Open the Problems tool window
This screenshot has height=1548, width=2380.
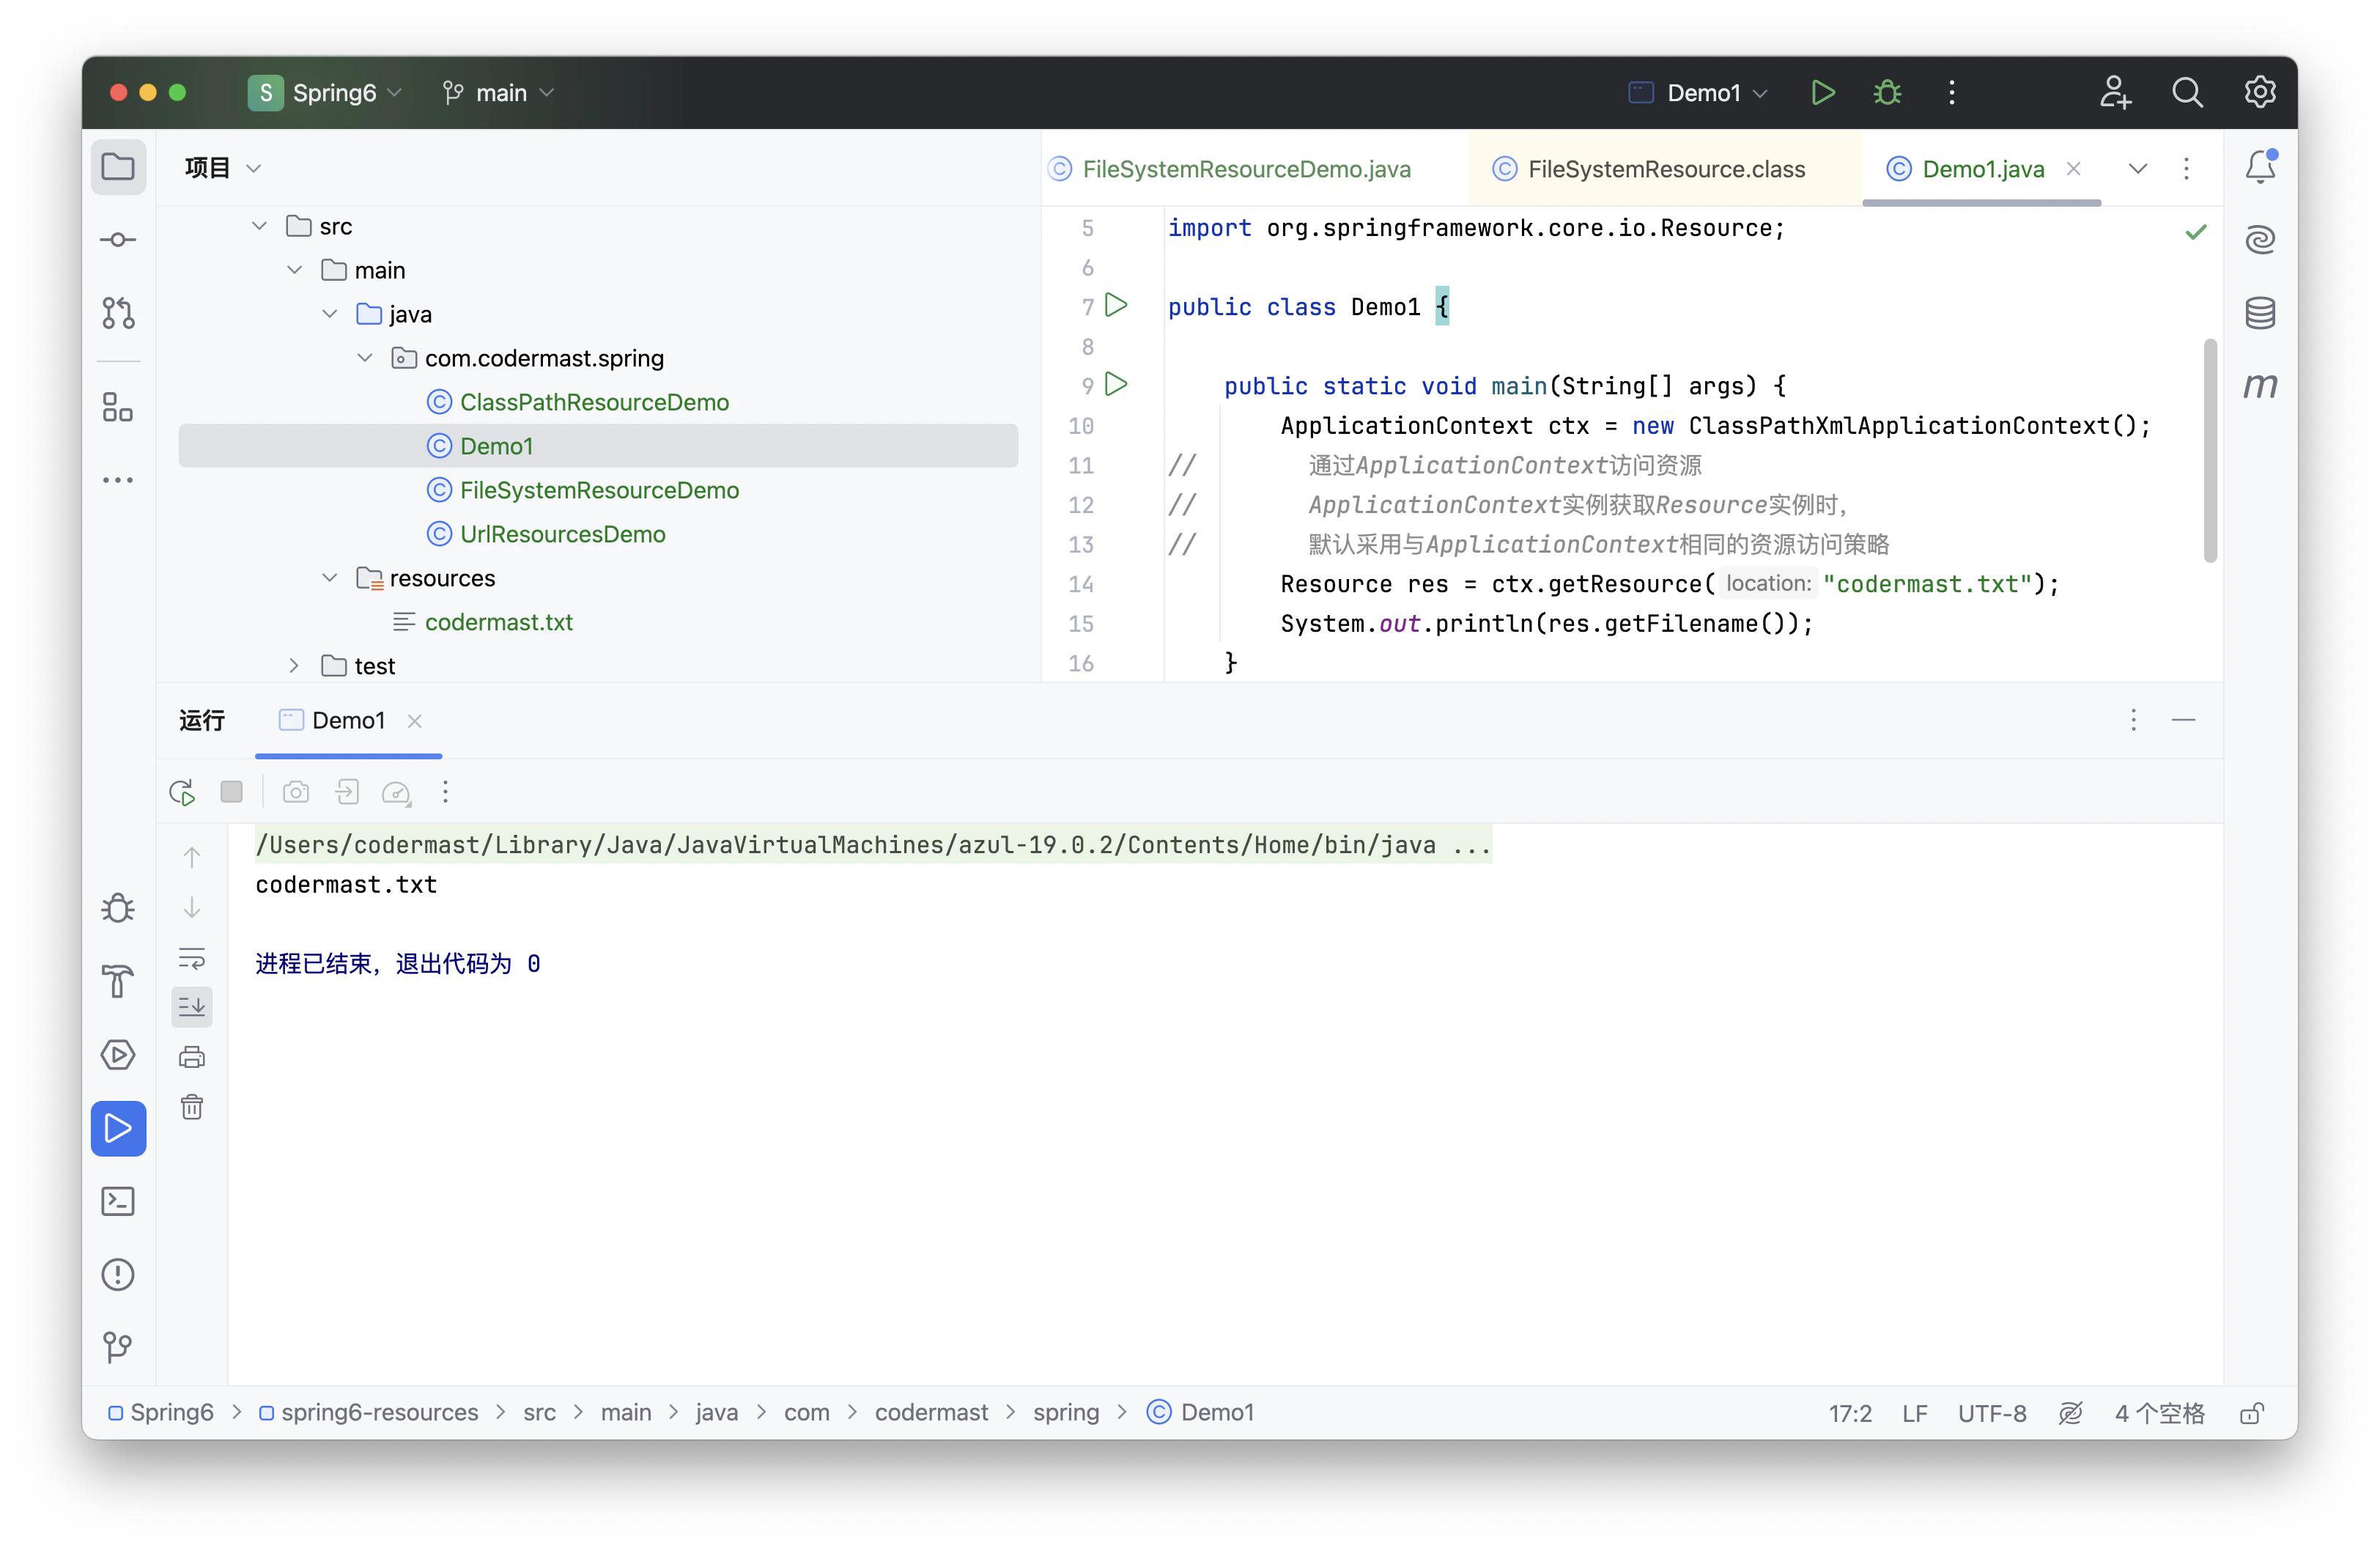[118, 1274]
